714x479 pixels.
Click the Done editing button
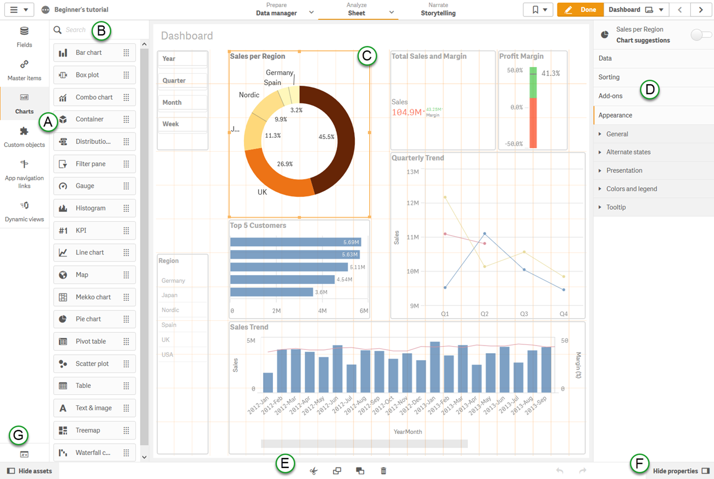580,10
